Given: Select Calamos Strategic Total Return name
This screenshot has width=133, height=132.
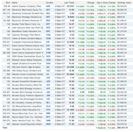Looking at the screenshot, I should tap(26, 35).
